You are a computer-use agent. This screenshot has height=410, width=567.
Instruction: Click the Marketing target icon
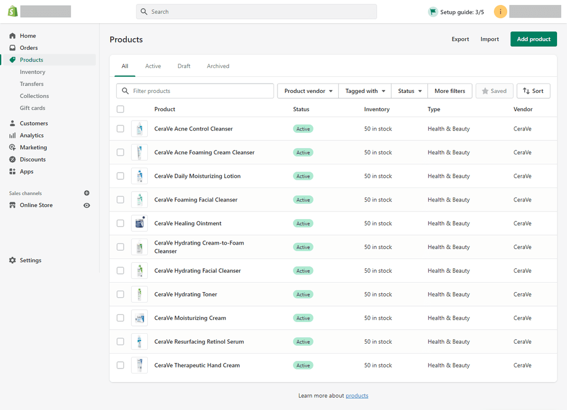coord(12,147)
